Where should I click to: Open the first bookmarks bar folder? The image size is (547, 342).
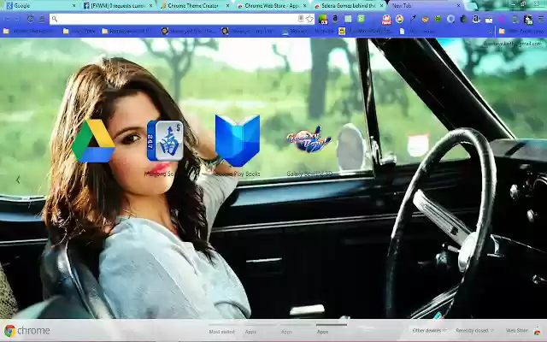(28, 32)
